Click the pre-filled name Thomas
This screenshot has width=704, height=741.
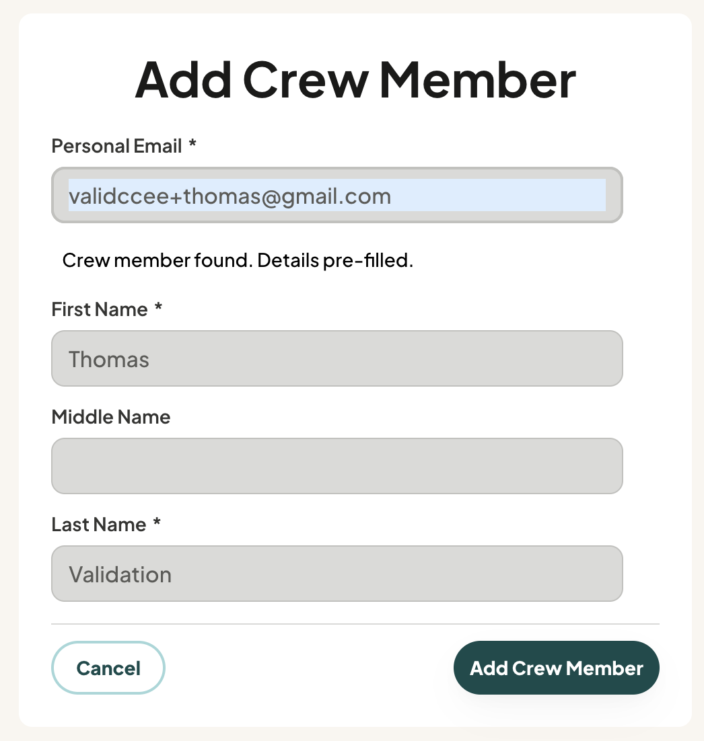(109, 359)
